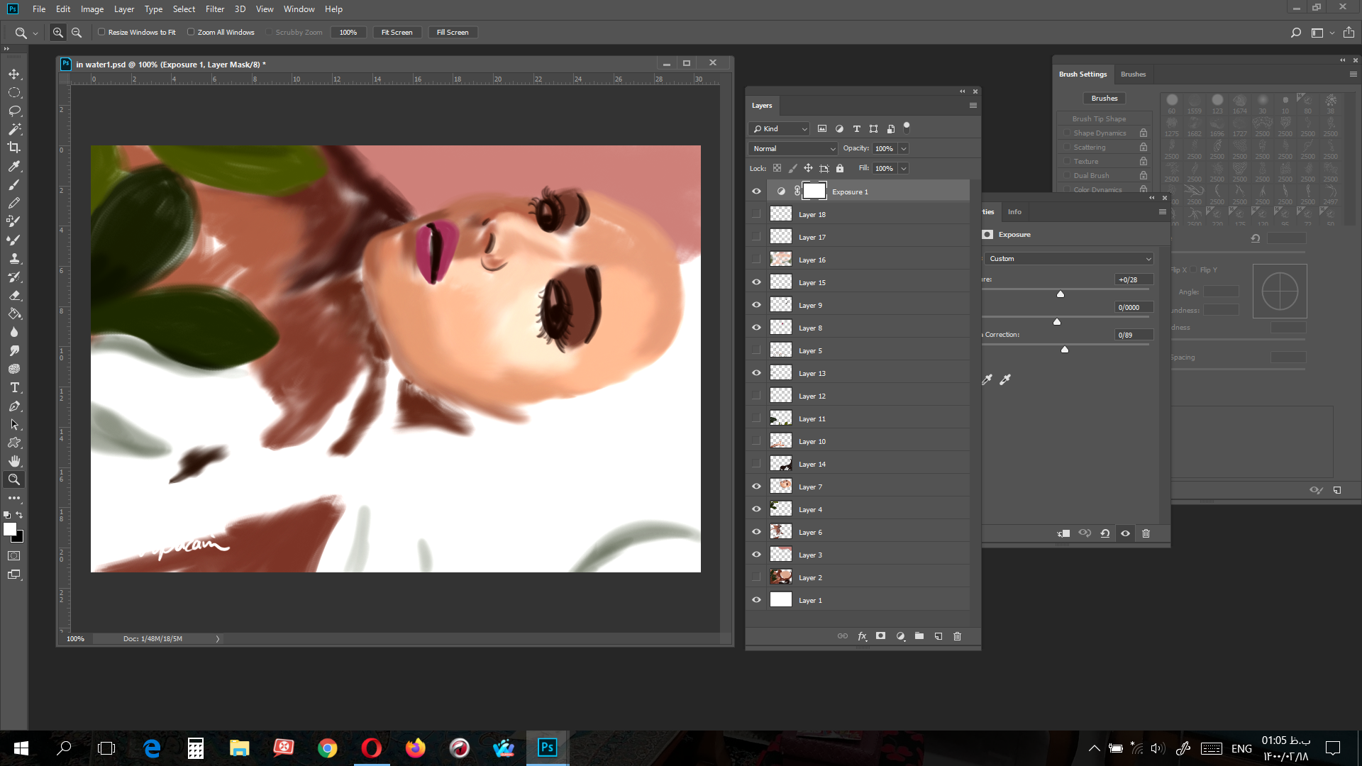Image resolution: width=1362 pixels, height=766 pixels.
Task: Add layer style via fx icon
Action: coord(862,636)
